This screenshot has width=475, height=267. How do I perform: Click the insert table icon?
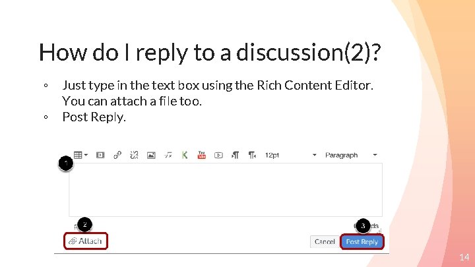point(78,155)
